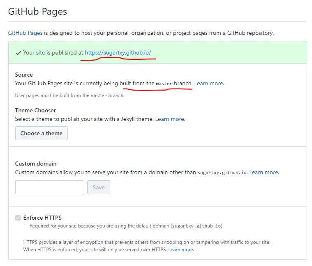
Task: Click 'Required for your site because' text
Action: click(x=123, y=226)
